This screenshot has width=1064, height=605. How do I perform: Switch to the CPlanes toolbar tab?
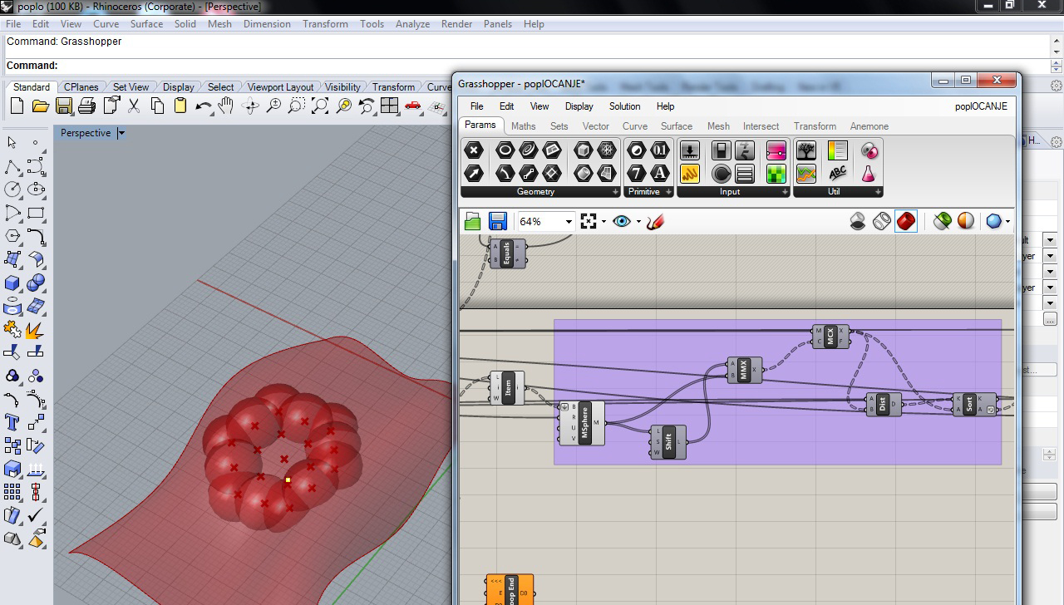[81, 86]
